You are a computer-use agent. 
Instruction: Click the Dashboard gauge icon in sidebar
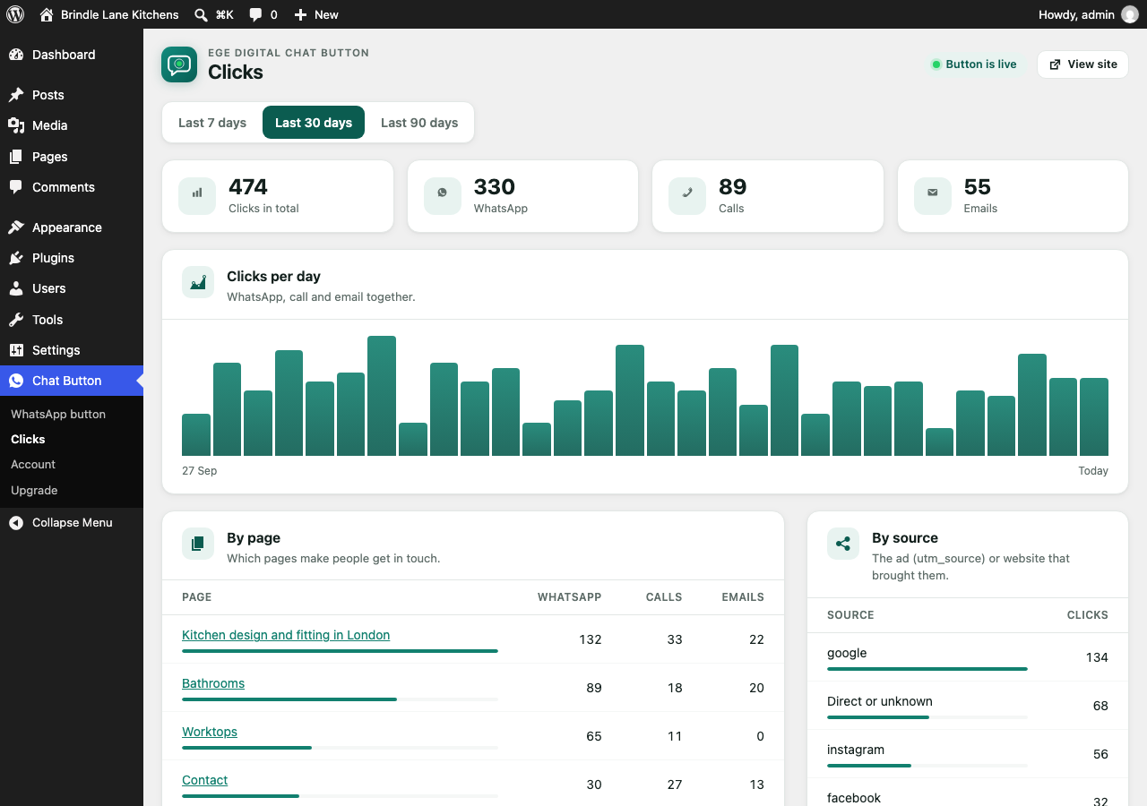click(16, 55)
